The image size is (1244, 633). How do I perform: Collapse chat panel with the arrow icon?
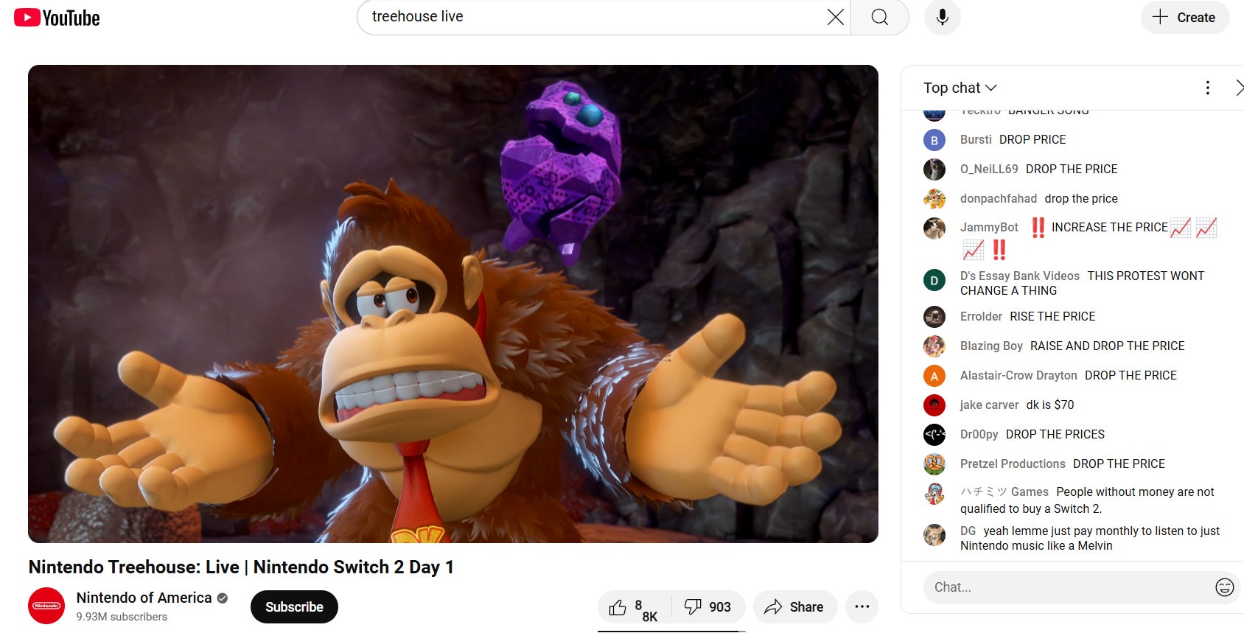(x=1239, y=88)
